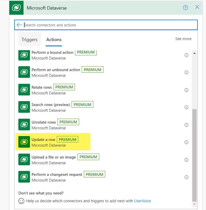The image size is (206, 210).
Task: Select the Unrelate rows action label
Action: pos(44,122)
